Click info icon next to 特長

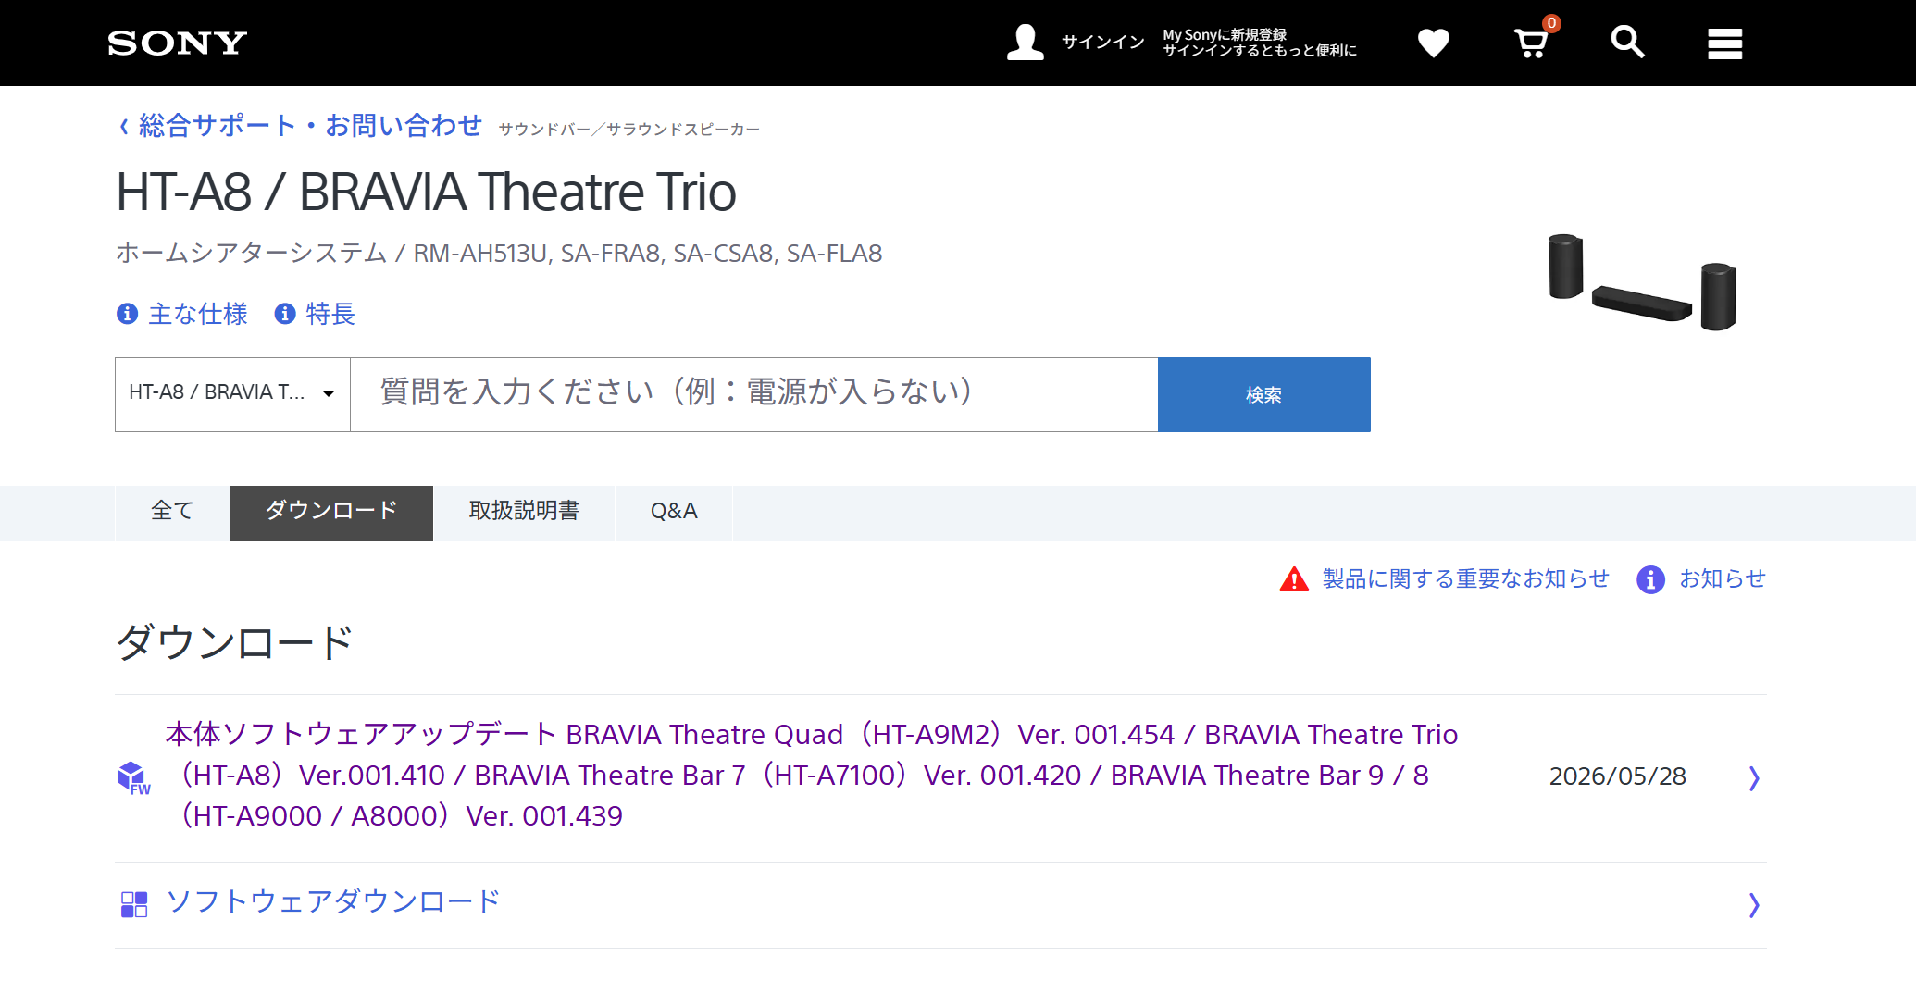285,314
